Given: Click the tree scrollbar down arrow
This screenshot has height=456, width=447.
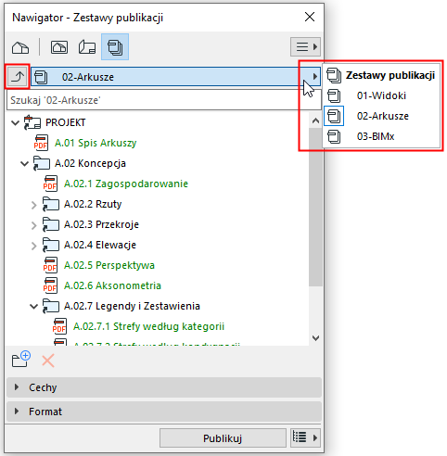Looking at the screenshot, I should tap(315, 338).
